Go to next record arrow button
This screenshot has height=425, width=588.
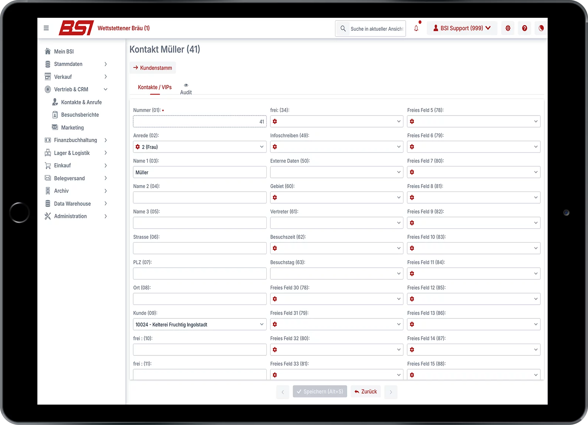click(391, 392)
